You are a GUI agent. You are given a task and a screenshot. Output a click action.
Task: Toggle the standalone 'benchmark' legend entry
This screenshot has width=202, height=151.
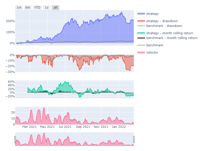[x=150, y=45]
